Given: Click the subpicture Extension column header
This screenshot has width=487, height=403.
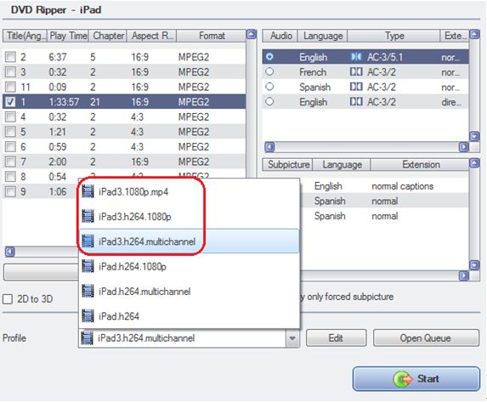Looking at the screenshot, I should pyautogui.click(x=421, y=165).
